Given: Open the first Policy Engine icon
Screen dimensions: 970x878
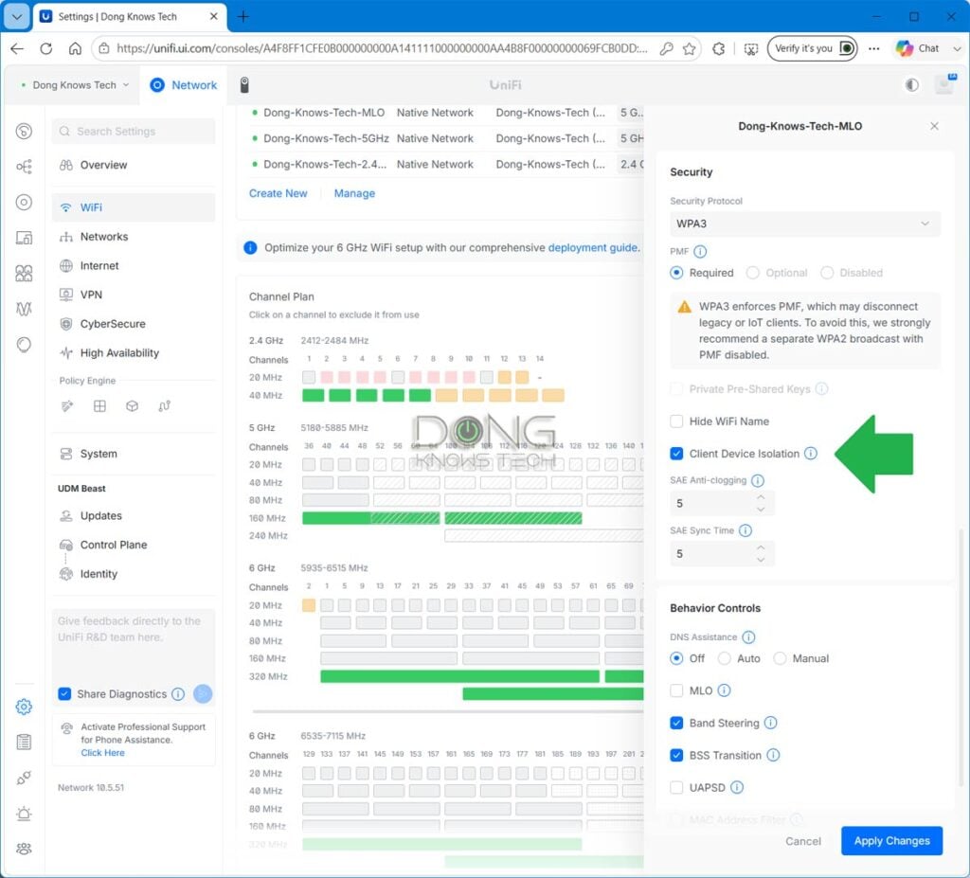Looking at the screenshot, I should tap(67, 406).
